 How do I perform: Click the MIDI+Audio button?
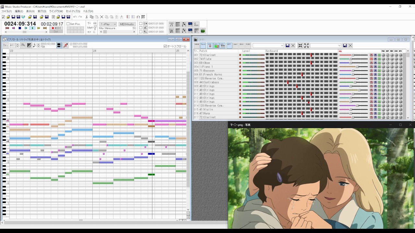127,24
